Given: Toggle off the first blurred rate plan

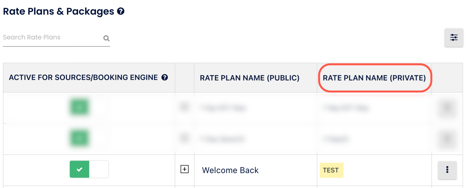Looking at the screenshot, I should click(79, 107).
